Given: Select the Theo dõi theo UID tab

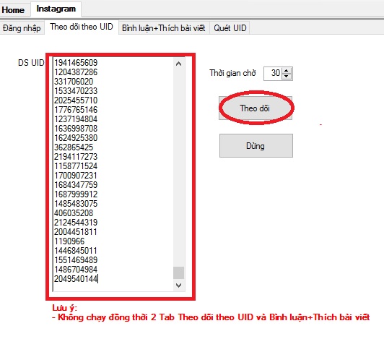Looking at the screenshot, I should (82, 27).
